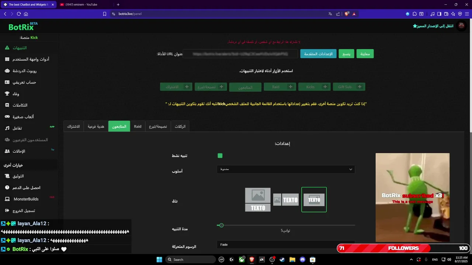This screenshot has height=265, width=472.
Task: Test Gift Sub alert button
Action: coord(349,87)
